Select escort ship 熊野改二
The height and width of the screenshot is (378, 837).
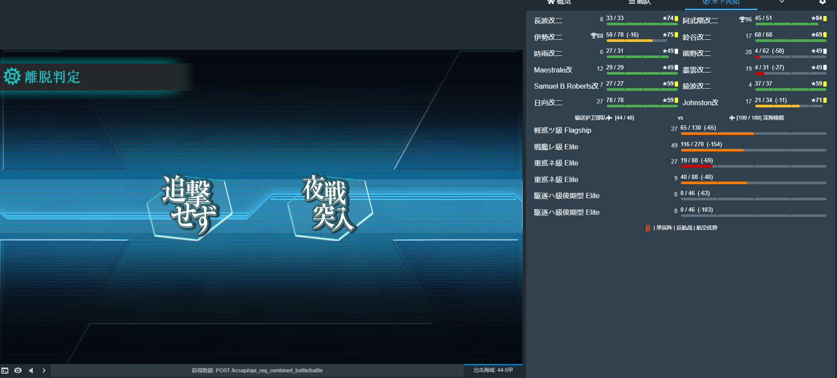(697, 54)
